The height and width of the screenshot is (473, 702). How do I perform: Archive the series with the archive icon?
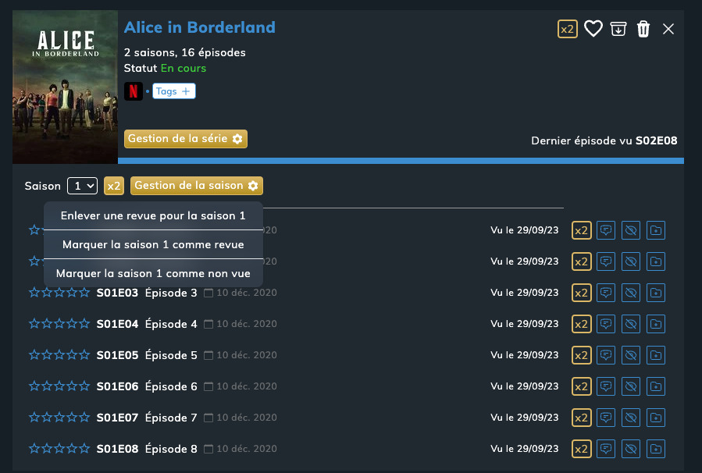coord(618,29)
